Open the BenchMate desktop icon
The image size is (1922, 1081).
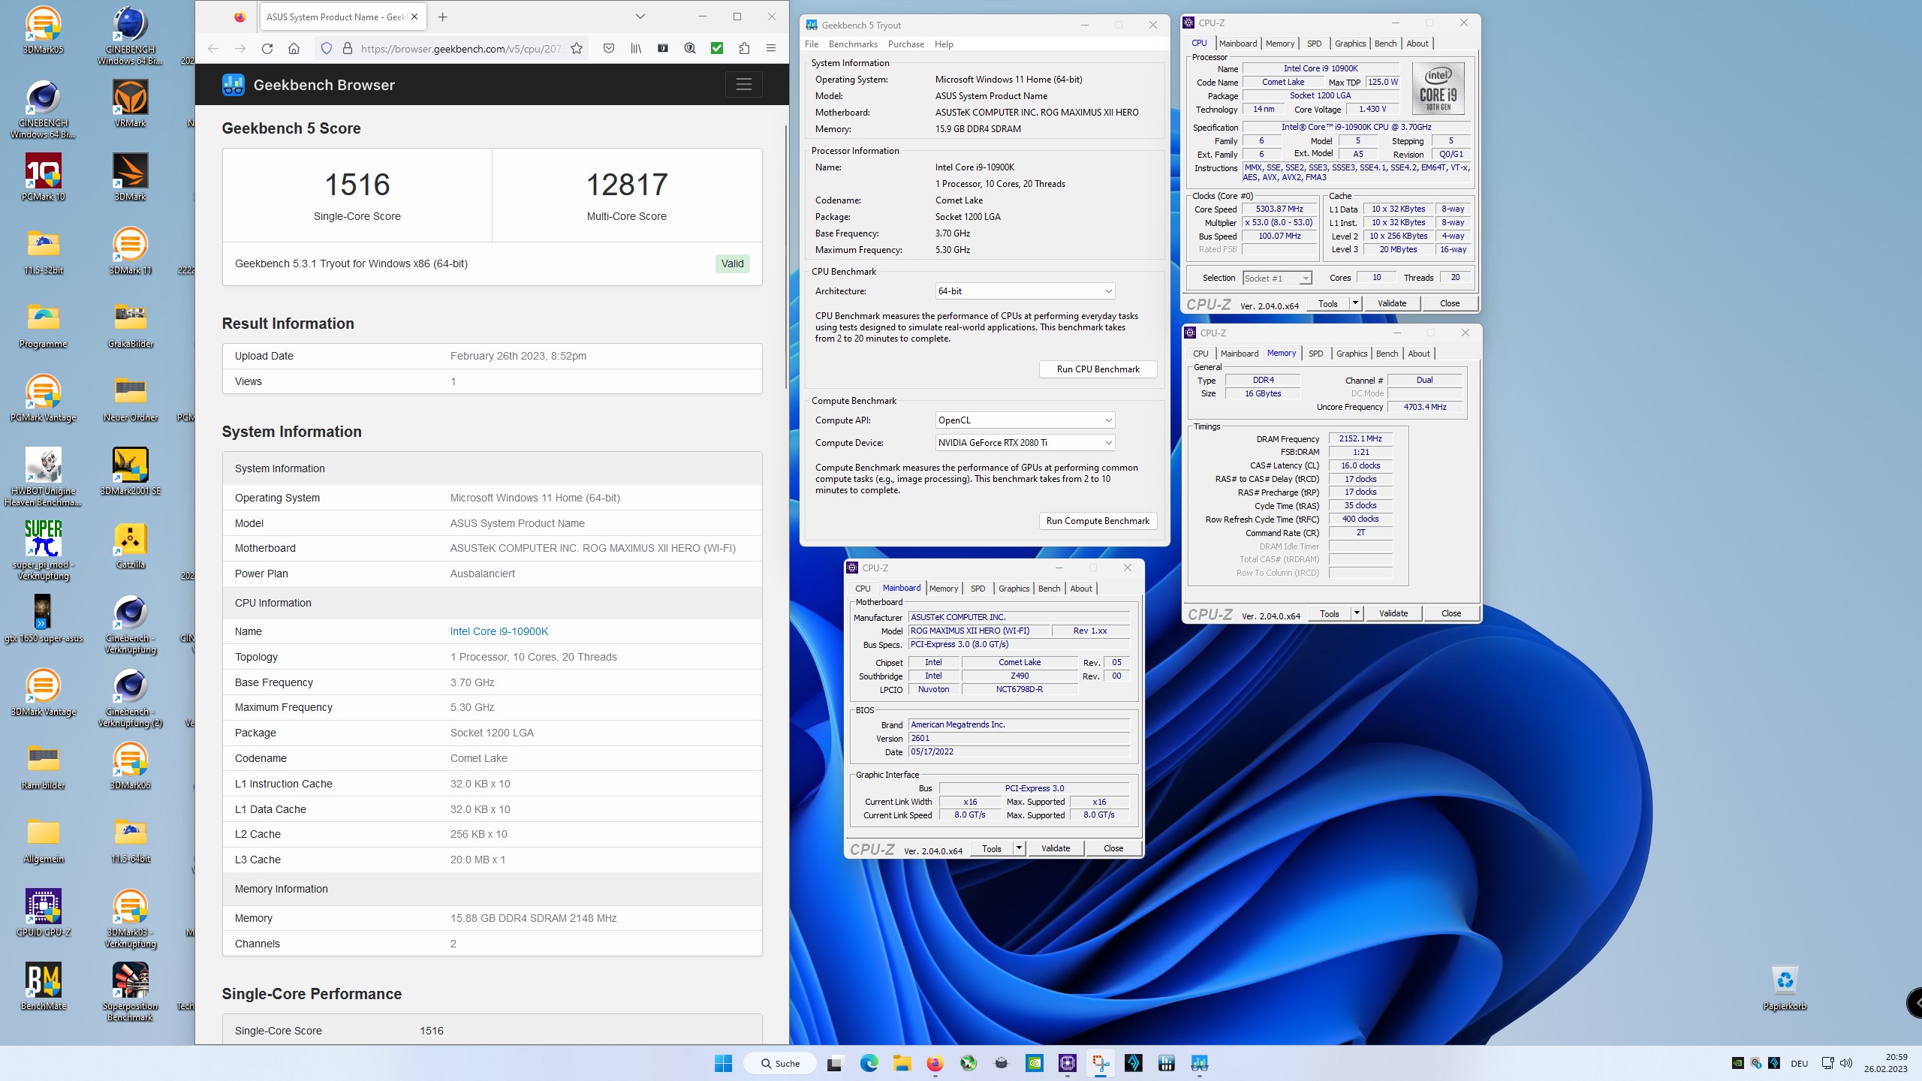pyautogui.click(x=44, y=986)
